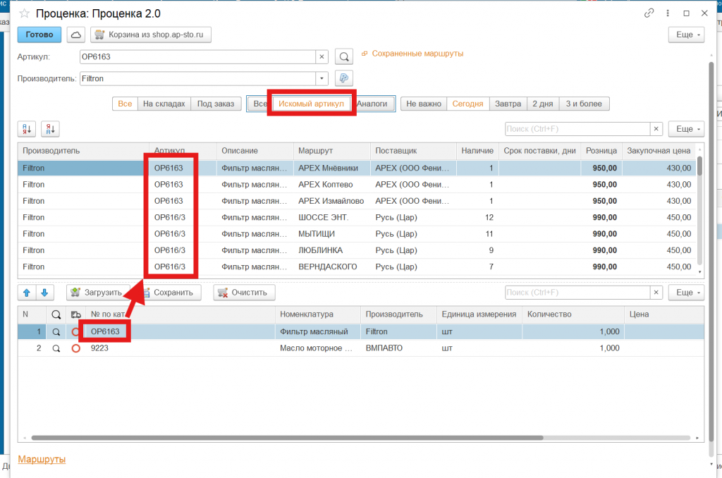This screenshot has height=478, width=722.
Task: Select the 'На складах' filter toggle
Action: click(x=164, y=104)
